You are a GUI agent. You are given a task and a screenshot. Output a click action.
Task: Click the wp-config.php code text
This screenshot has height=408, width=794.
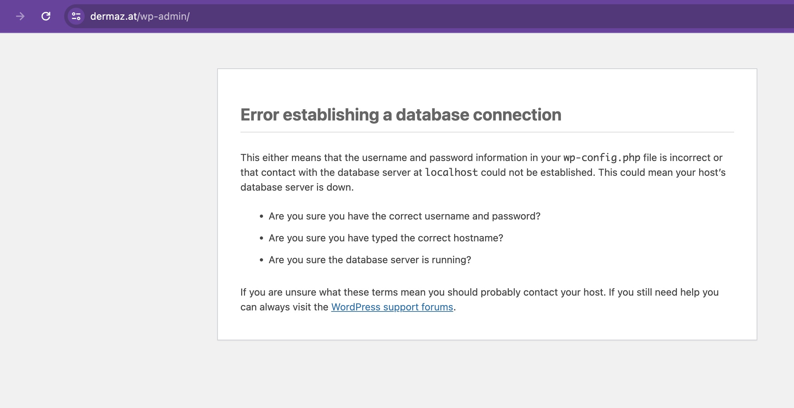[602, 157]
